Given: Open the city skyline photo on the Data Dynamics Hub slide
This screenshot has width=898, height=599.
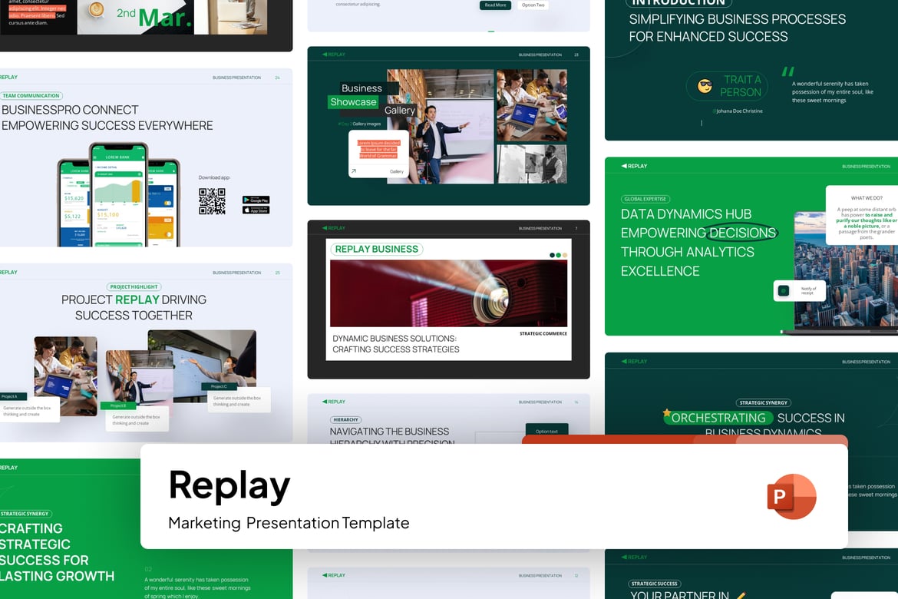Looking at the screenshot, I should (846, 271).
